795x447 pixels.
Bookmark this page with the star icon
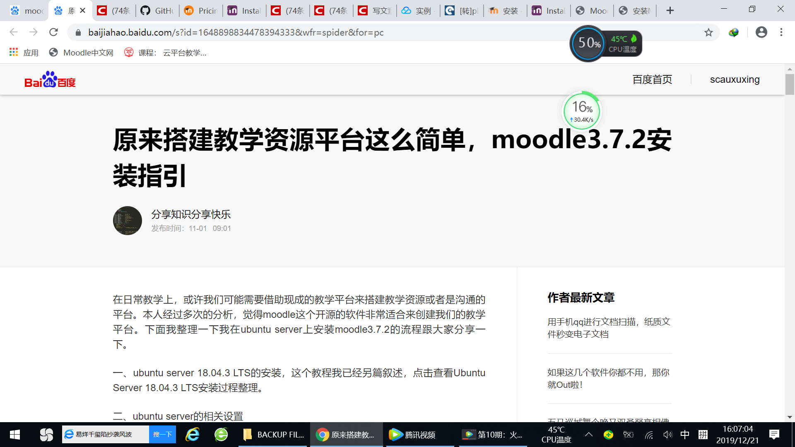709,32
